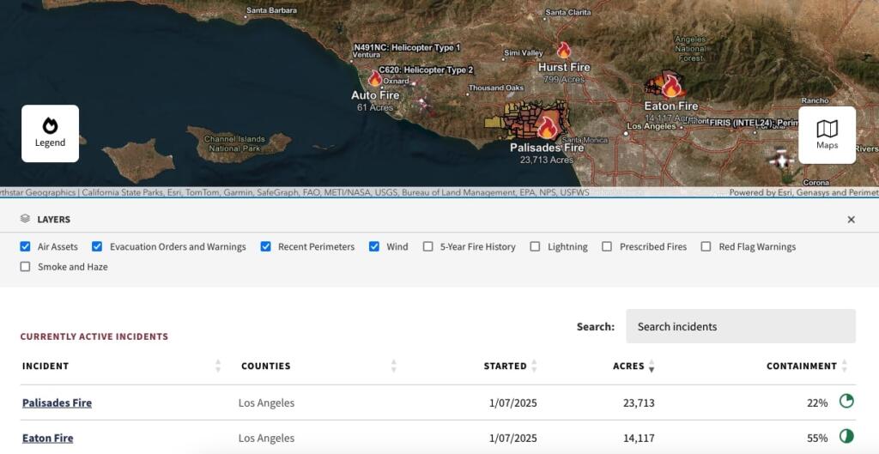
Task: Click the Palisades Fire flame marker
Action: tap(546, 128)
